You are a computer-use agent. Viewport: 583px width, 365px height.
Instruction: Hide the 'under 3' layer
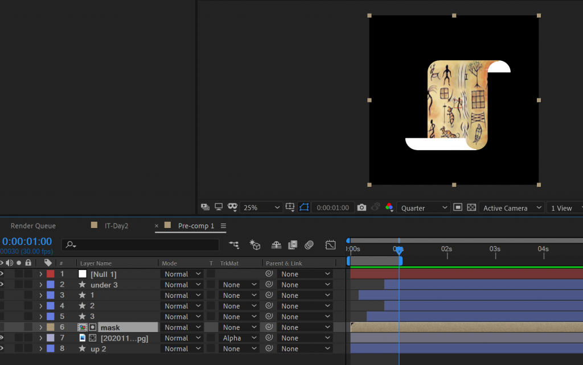pos(2,285)
